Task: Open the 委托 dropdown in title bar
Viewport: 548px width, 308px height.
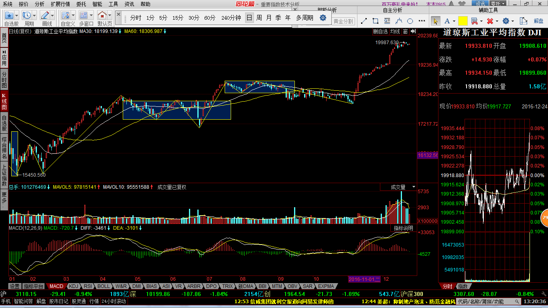Action: tap(499, 4)
